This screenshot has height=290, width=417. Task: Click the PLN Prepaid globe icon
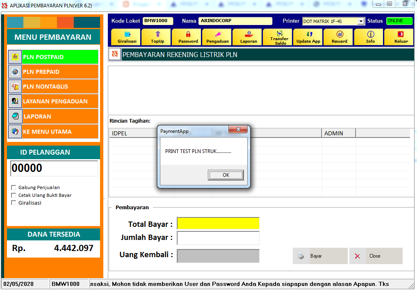click(15, 71)
